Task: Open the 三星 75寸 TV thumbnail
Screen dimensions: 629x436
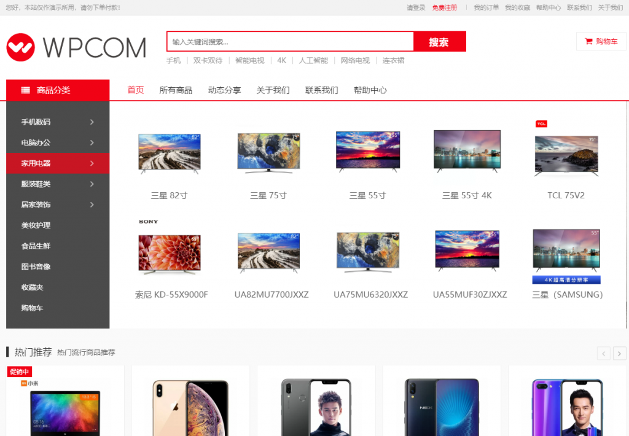Action: point(269,153)
